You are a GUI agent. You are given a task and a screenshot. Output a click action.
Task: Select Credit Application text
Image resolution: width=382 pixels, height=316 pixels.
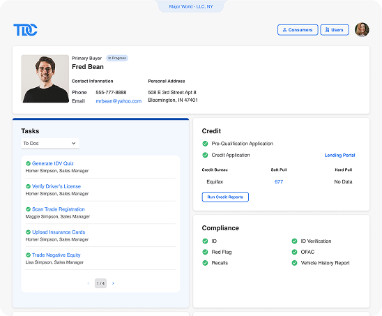(x=231, y=155)
